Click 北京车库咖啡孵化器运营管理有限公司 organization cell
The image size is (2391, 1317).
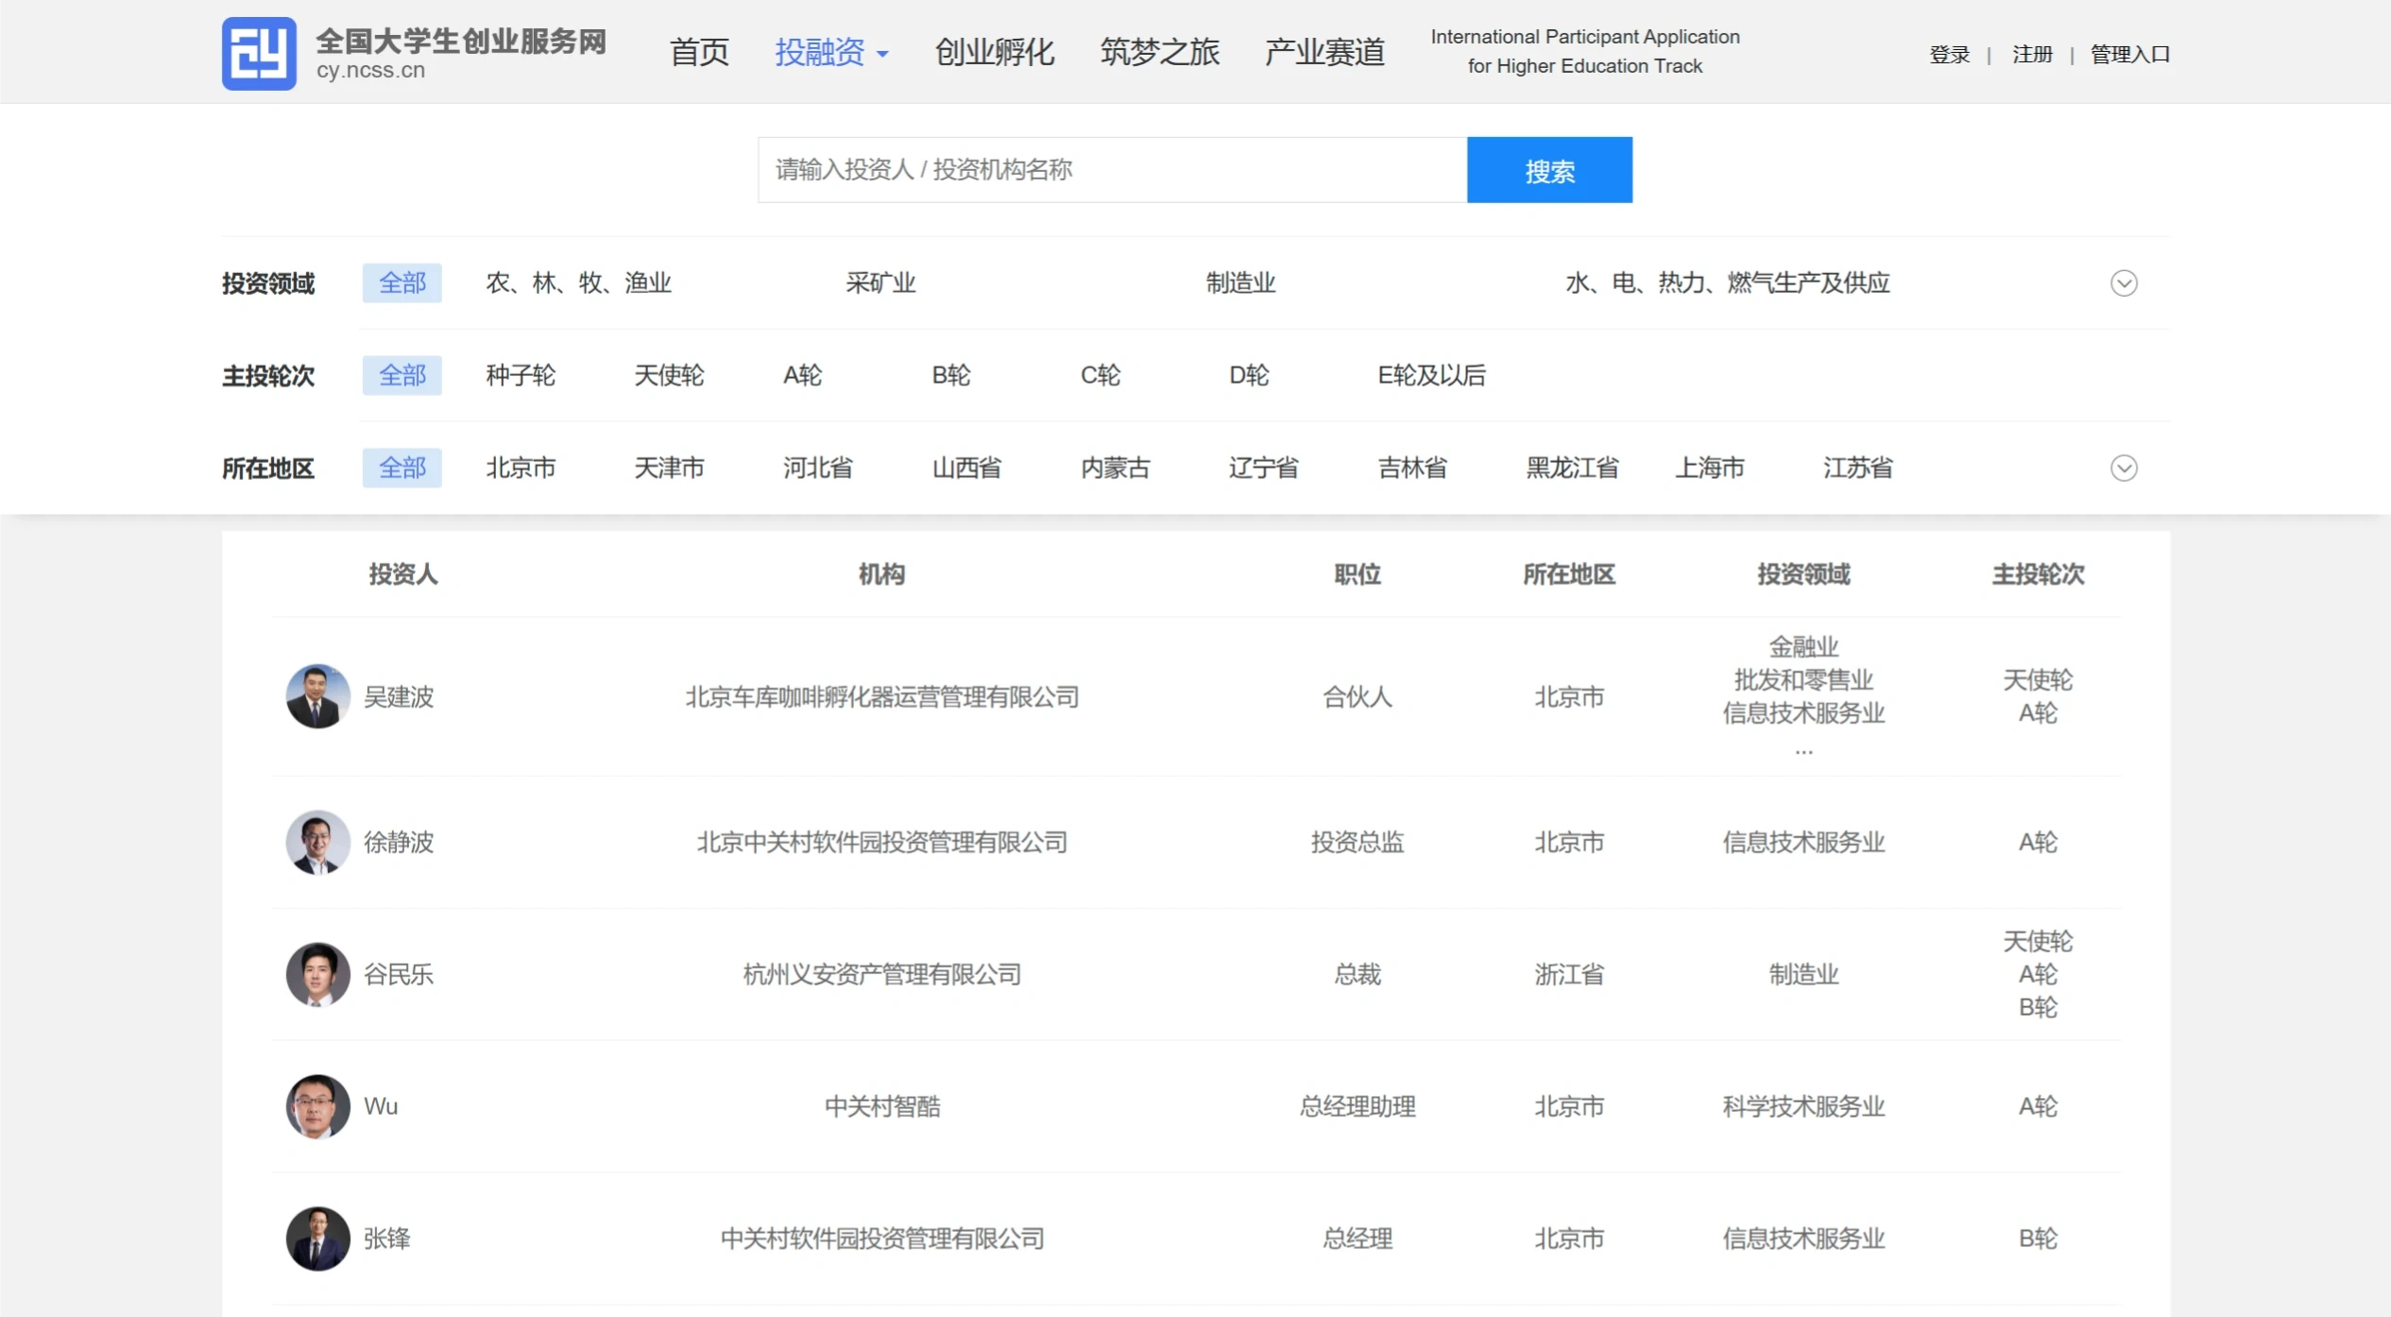(881, 697)
